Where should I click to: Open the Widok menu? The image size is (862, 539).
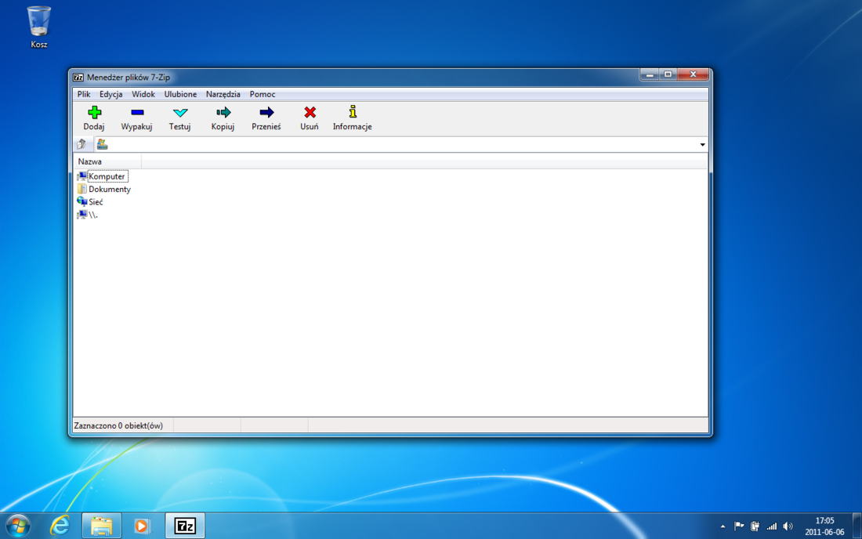(x=143, y=95)
